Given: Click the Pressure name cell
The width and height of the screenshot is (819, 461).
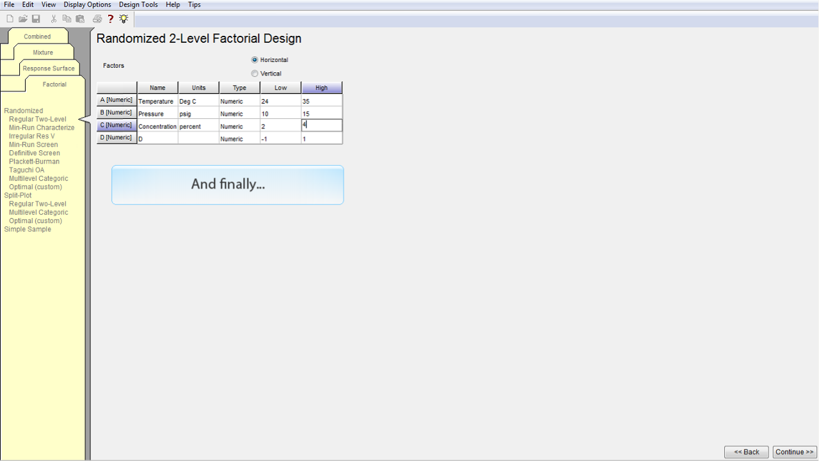Looking at the screenshot, I should (x=157, y=114).
